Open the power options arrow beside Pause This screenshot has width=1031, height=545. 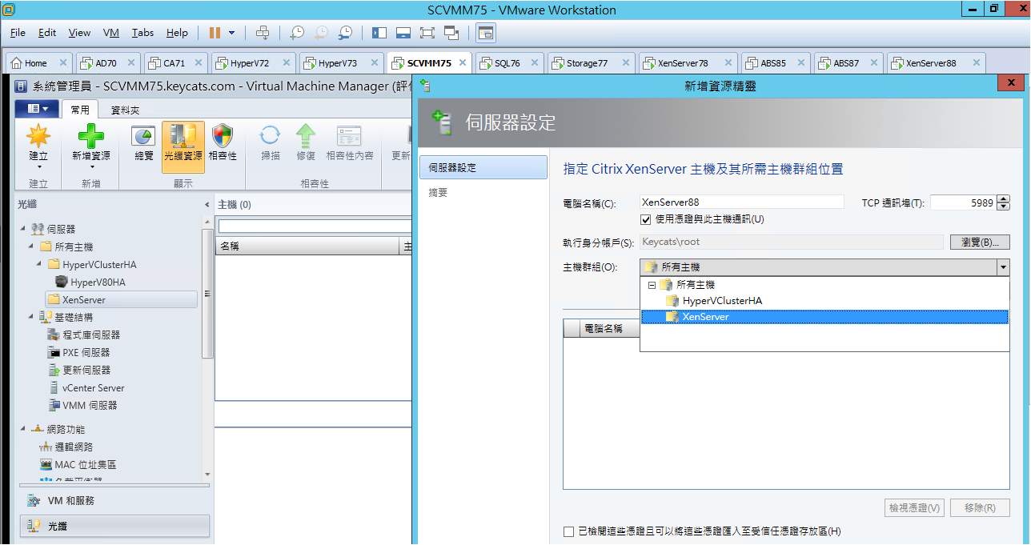coord(232,33)
